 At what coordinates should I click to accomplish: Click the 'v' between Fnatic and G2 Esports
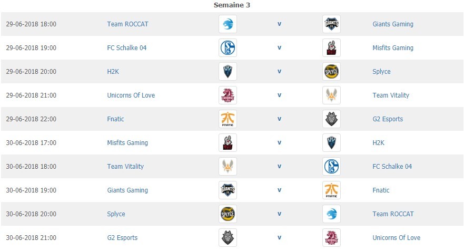(279, 119)
